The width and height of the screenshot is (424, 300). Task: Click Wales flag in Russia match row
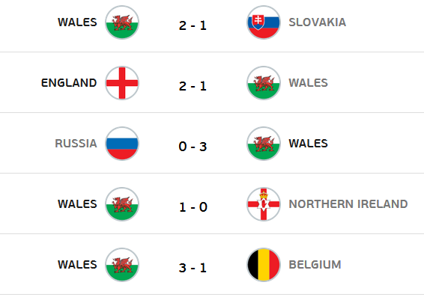tap(264, 144)
